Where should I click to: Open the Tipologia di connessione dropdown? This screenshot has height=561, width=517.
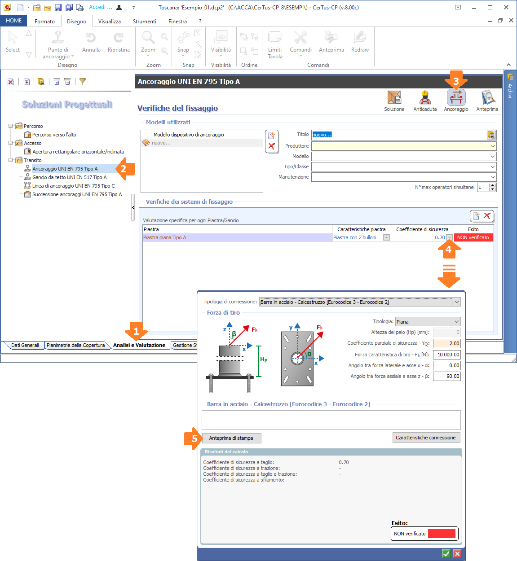point(457,302)
